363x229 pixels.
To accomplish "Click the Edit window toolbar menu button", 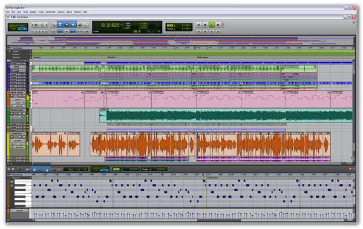I will point(353,22).
